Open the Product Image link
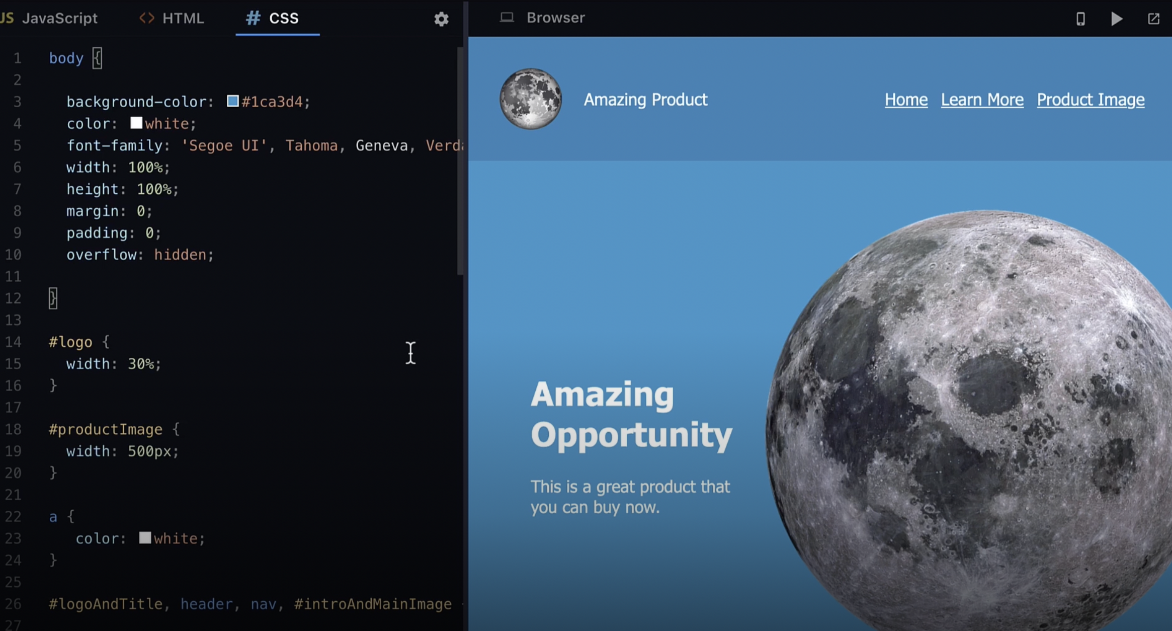The image size is (1172, 631). point(1091,100)
